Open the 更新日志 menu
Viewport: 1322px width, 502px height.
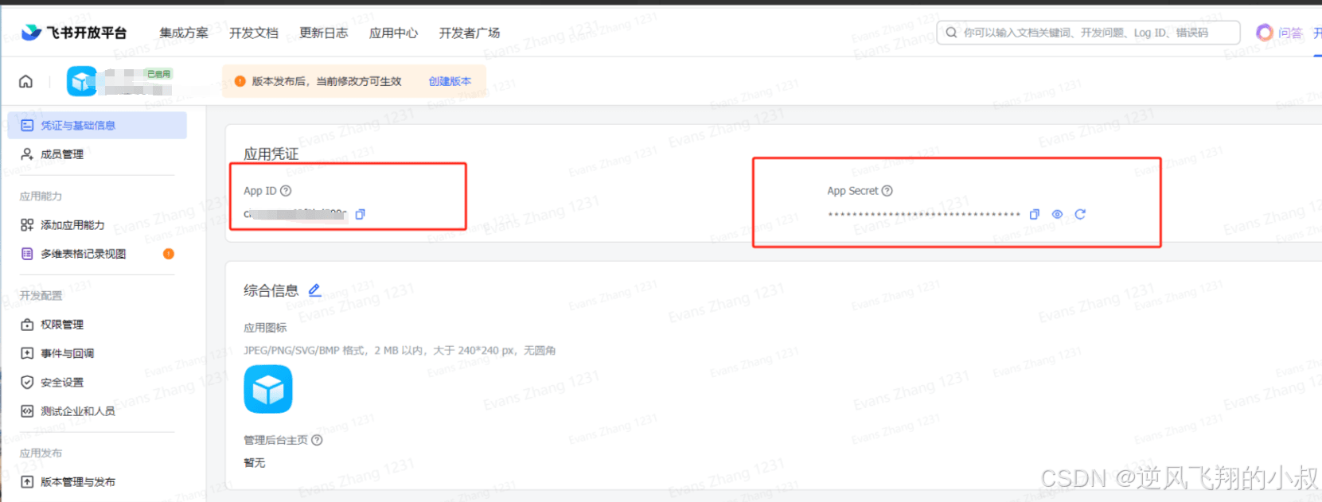click(324, 33)
